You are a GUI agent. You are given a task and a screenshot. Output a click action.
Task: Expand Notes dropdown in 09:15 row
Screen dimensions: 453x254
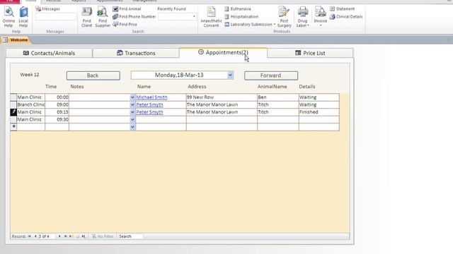point(132,112)
